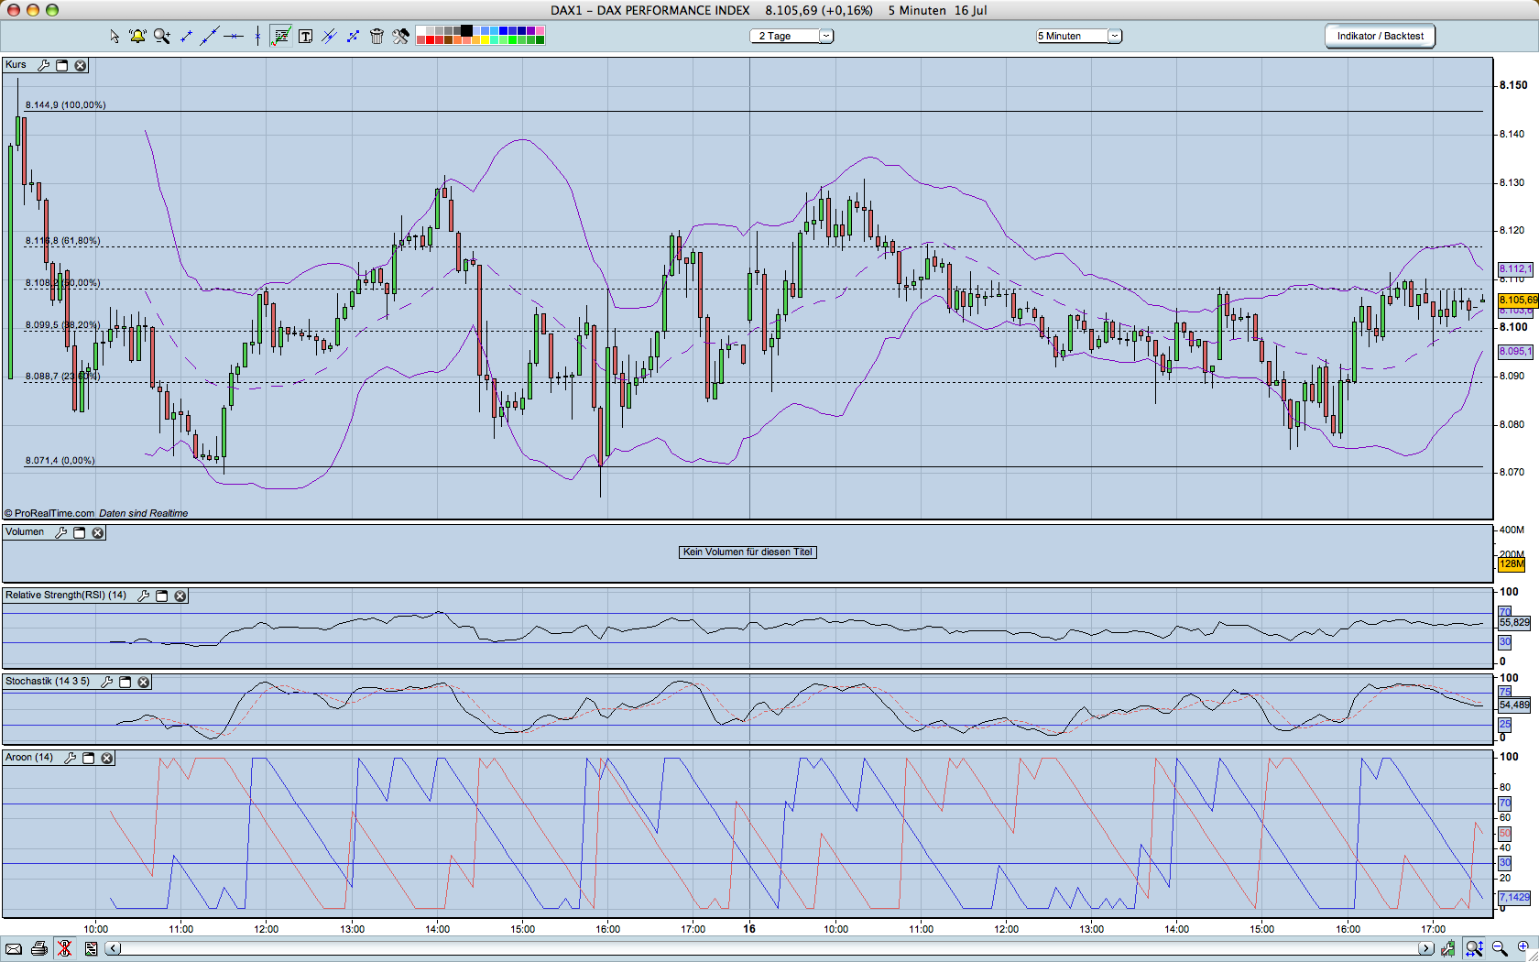Image resolution: width=1539 pixels, height=962 pixels.
Task: Close the Volumen panel
Action: tap(98, 532)
